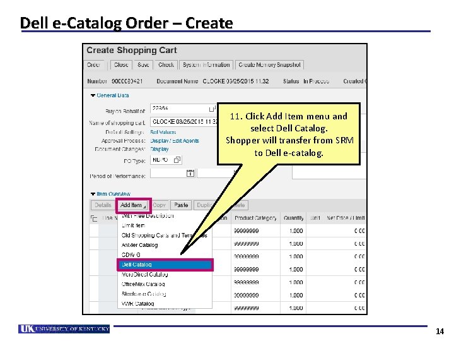Click the Close button in the toolbar
Screen dimensions: 454x341
coord(121,65)
